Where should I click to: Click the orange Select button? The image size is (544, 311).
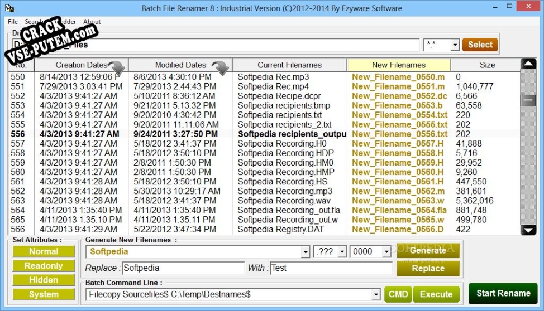pos(480,45)
